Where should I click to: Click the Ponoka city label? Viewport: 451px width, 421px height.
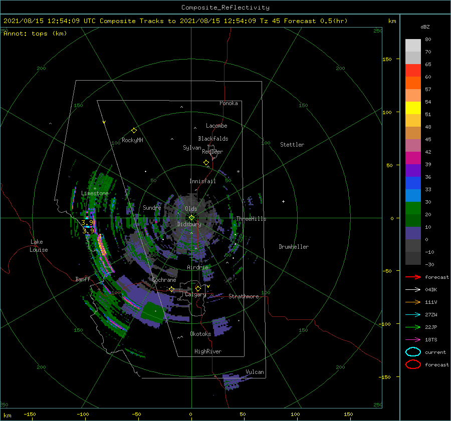229,103
